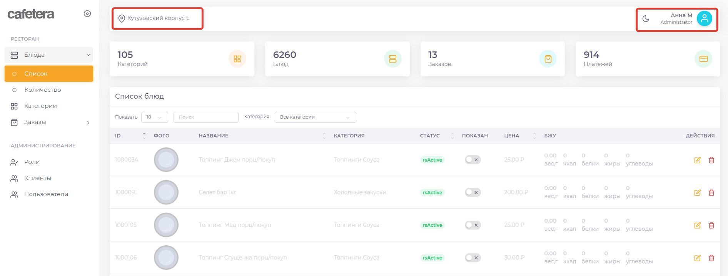Viewport: 728px width, 276px height.
Task: Click the Поиск search field
Action: pos(206,117)
